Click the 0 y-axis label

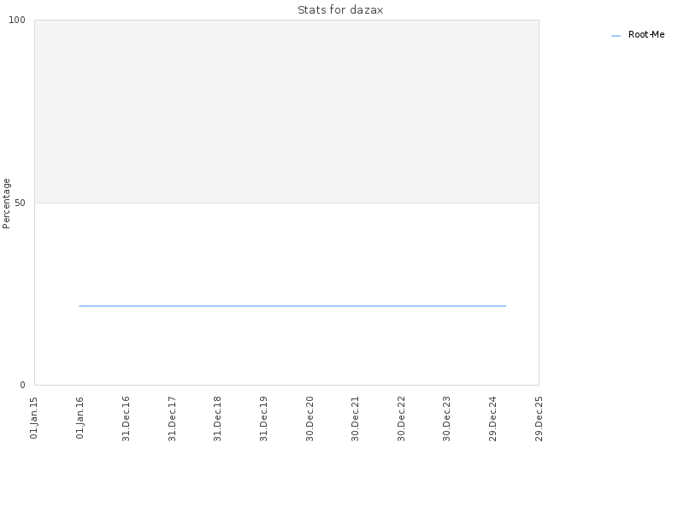(x=23, y=385)
